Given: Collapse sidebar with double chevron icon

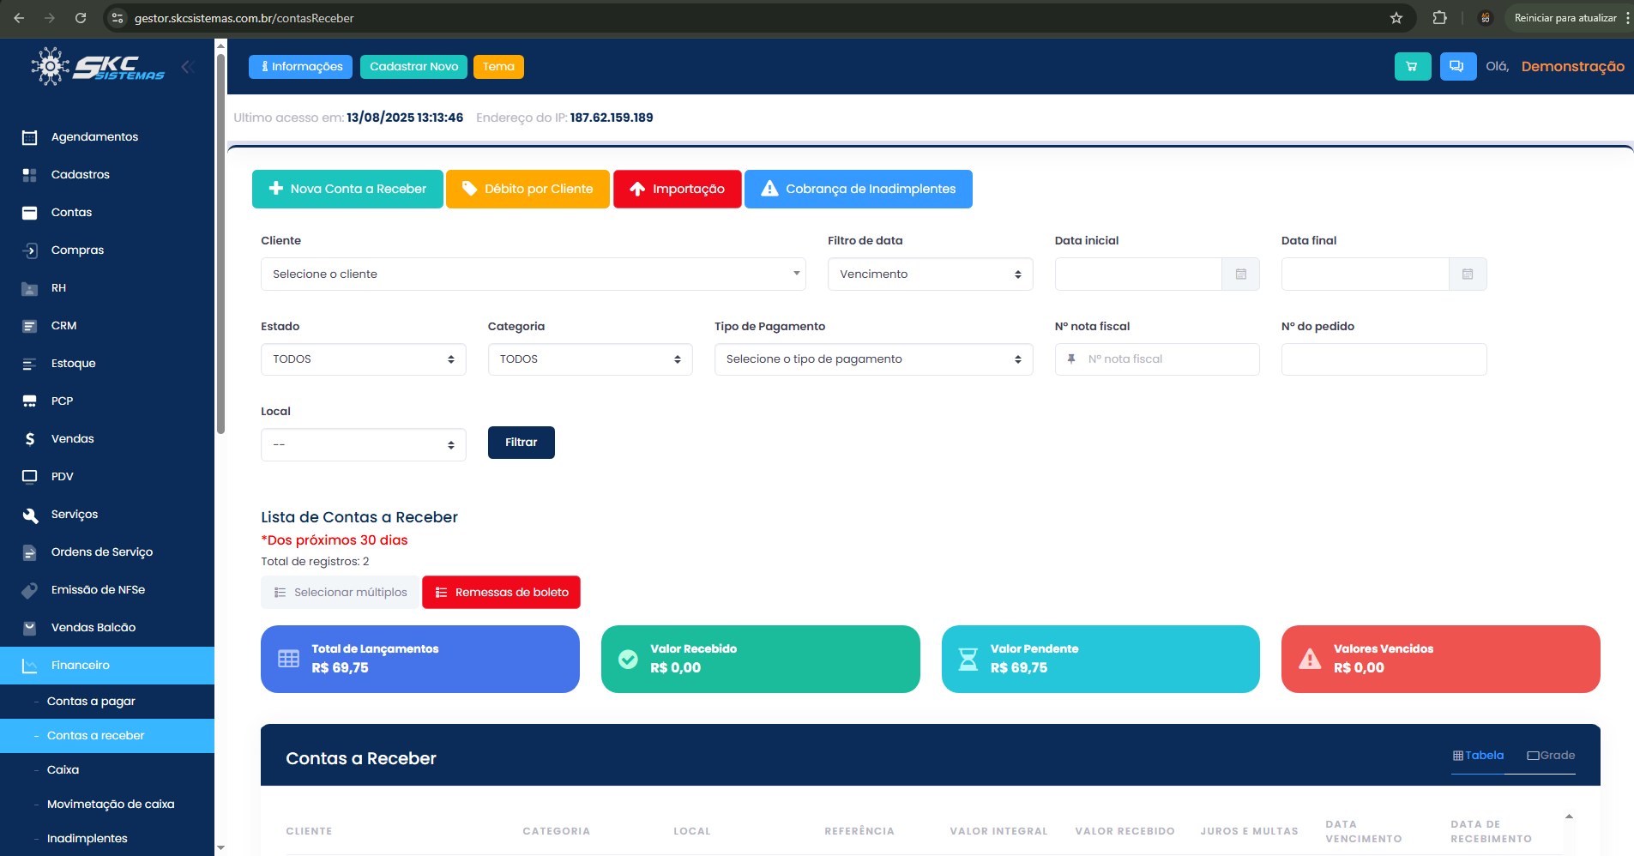Looking at the screenshot, I should (x=188, y=67).
